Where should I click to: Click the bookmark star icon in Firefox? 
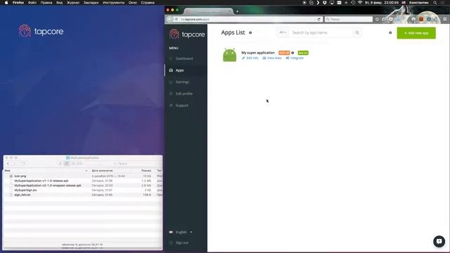click(377, 19)
